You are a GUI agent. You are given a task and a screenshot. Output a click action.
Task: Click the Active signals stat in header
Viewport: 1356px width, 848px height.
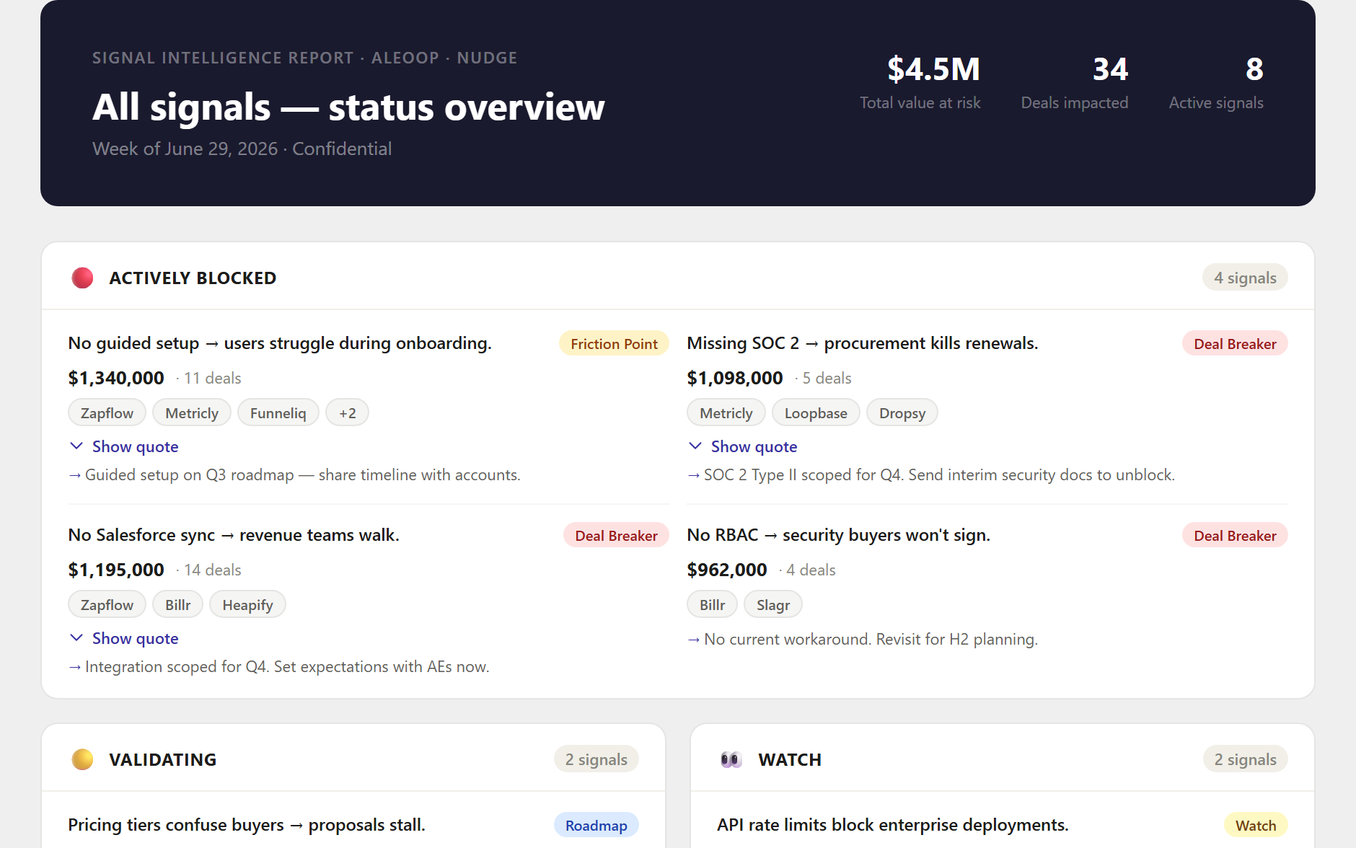pyautogui.click(x=1216, y=83)
